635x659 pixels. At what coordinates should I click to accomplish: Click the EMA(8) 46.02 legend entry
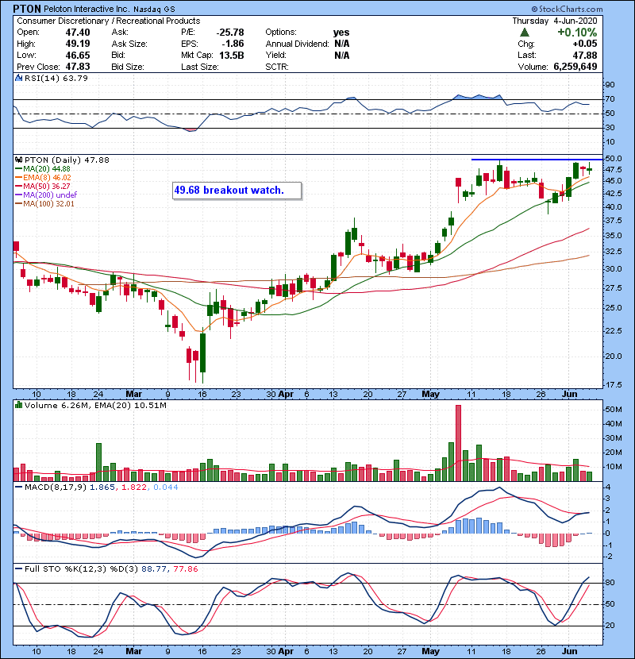[x=44, y=178]
